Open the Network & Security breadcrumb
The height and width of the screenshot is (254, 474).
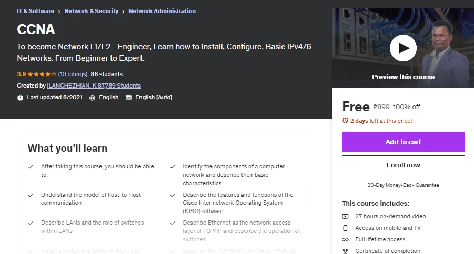tap(92, 11)
